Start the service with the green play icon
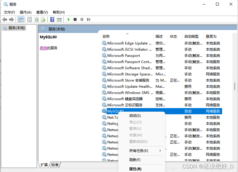This screenshot has width=238, height=172. coord(68,19)
